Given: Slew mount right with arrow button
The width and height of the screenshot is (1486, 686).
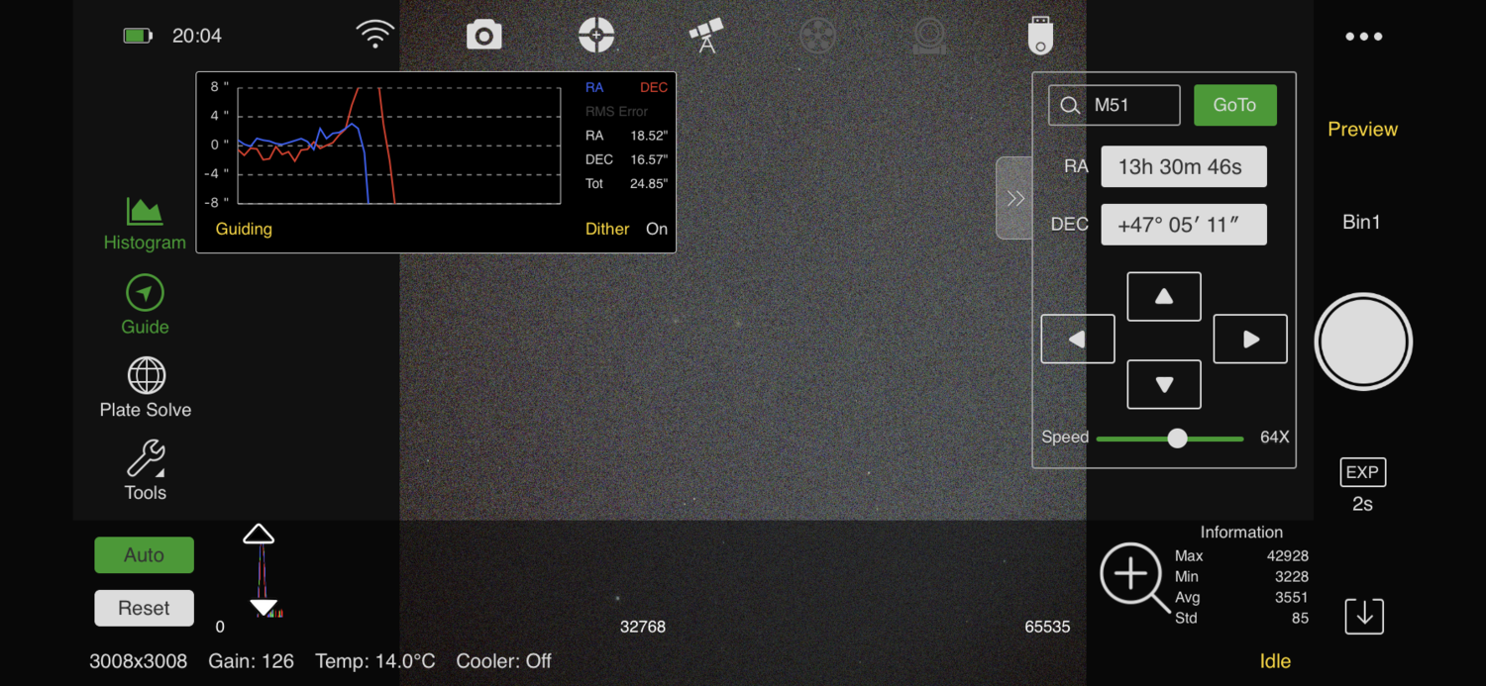Looking at the screenshot, I should click(x=1250, y=340).
